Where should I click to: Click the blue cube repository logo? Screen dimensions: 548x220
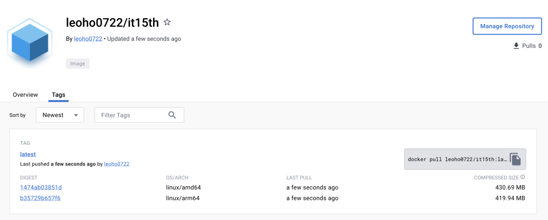(x=29, y=43)
